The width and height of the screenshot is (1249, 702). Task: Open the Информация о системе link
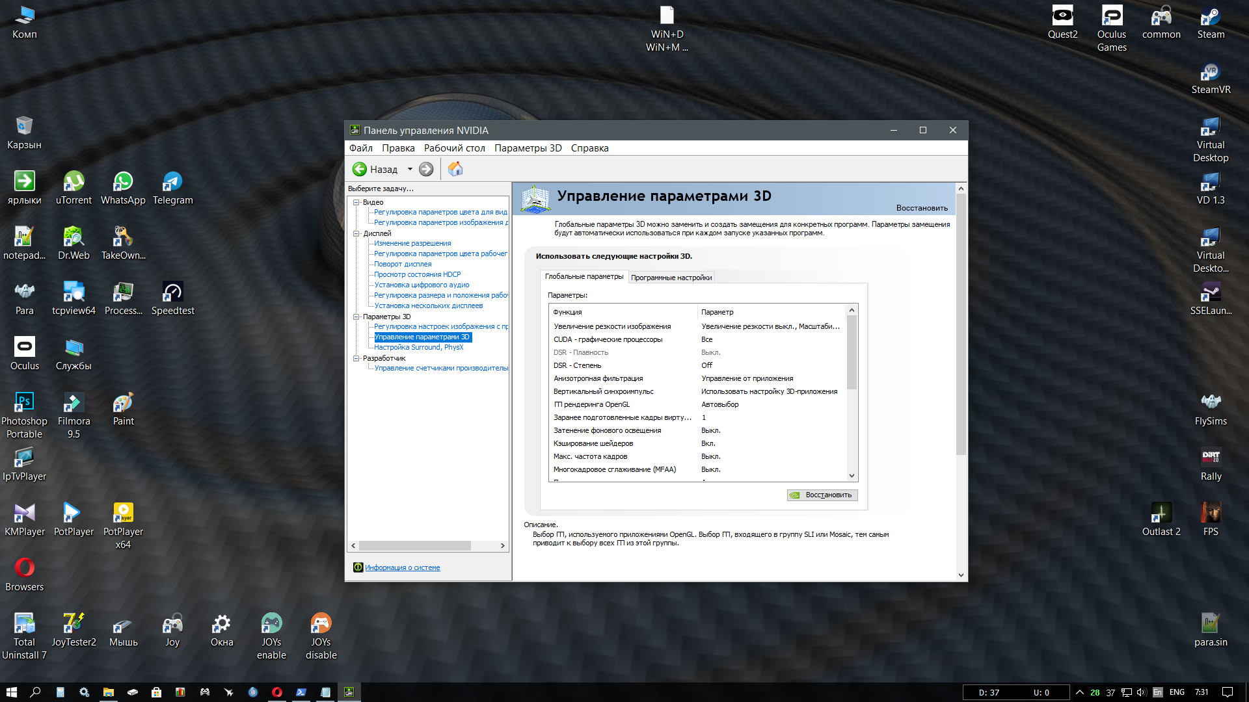click(402, 567)
